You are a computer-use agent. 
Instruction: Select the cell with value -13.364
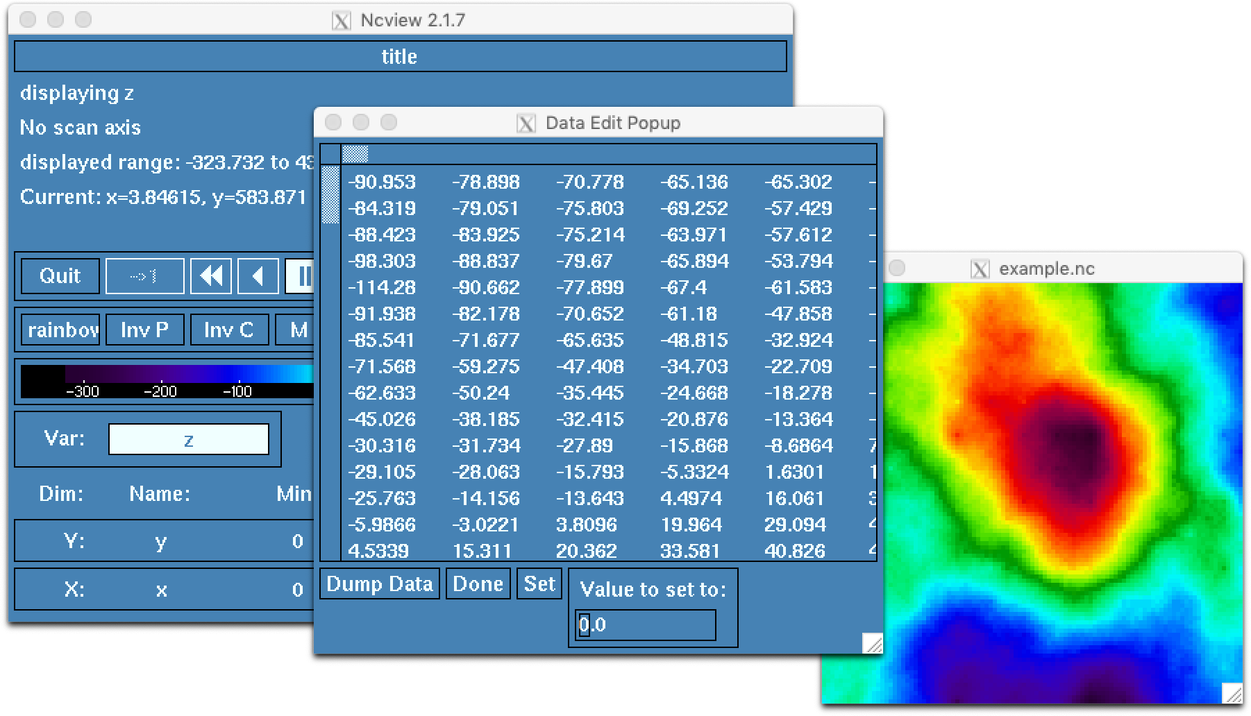click(x=798, y=419)
